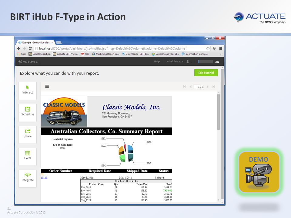Click the green total 7304.80

pos(168,190)
